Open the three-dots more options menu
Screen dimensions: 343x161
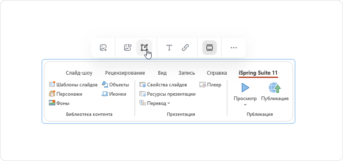click(x=234, y=48)
